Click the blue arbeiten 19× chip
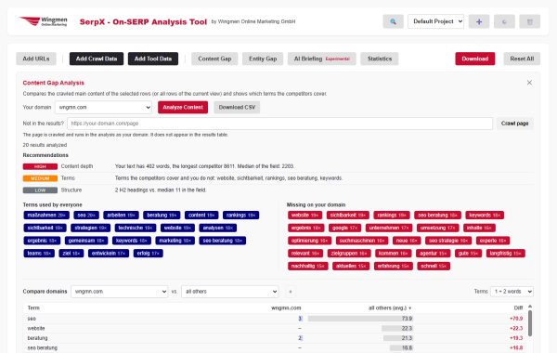The image size is (557, 353). [x=121, y=216]
